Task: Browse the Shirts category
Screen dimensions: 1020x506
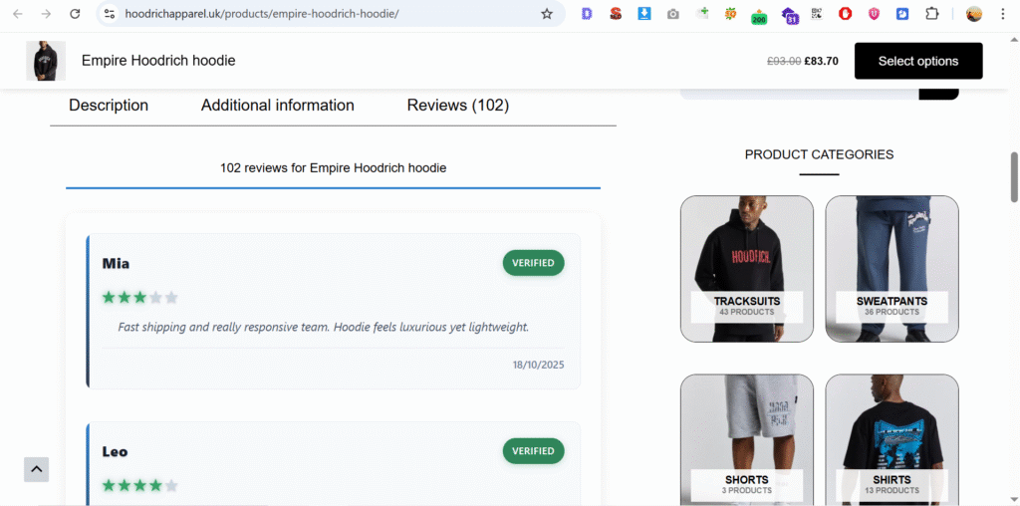Action: (892, 439)
